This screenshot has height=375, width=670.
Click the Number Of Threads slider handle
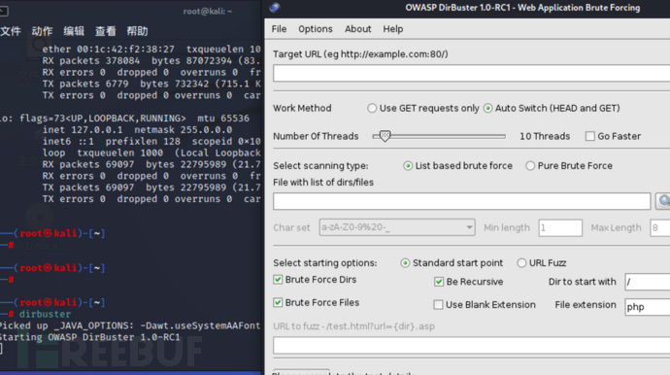click(x=385, y=136)
